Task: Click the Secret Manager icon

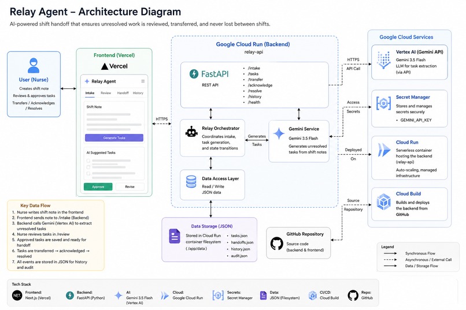Action: click(x=383, y=103)
